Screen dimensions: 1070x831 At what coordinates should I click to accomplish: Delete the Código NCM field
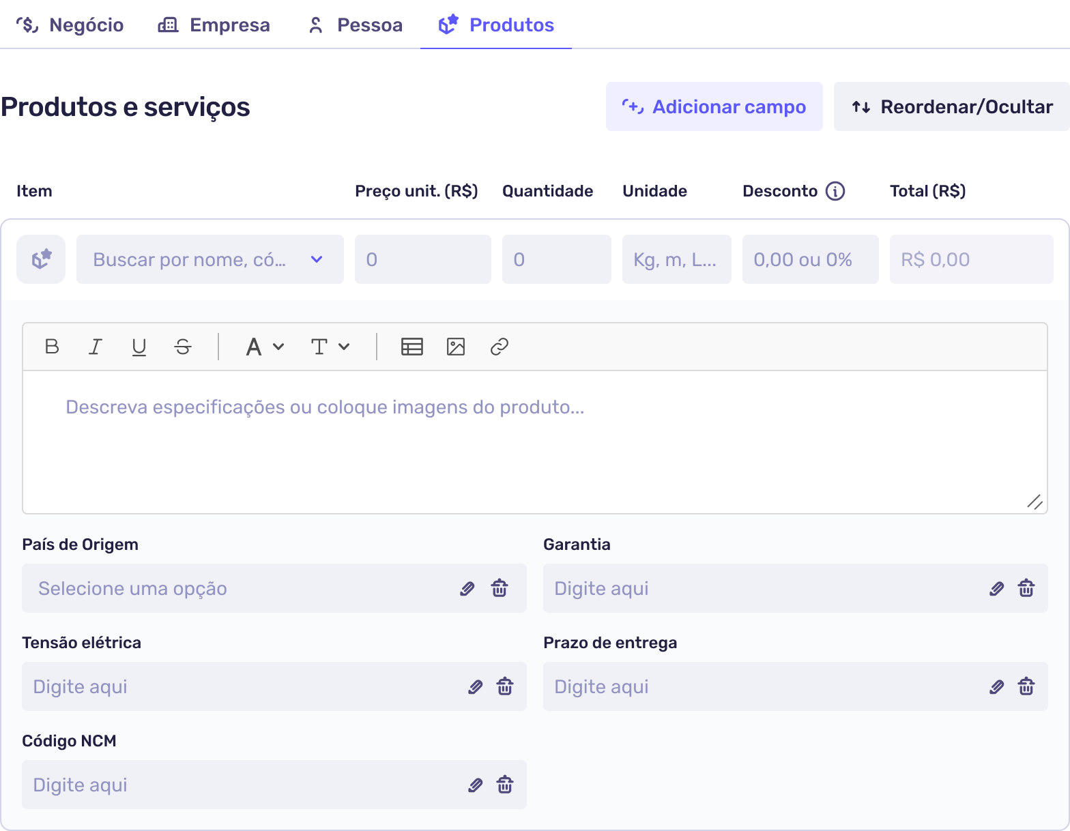click(505, 785)
